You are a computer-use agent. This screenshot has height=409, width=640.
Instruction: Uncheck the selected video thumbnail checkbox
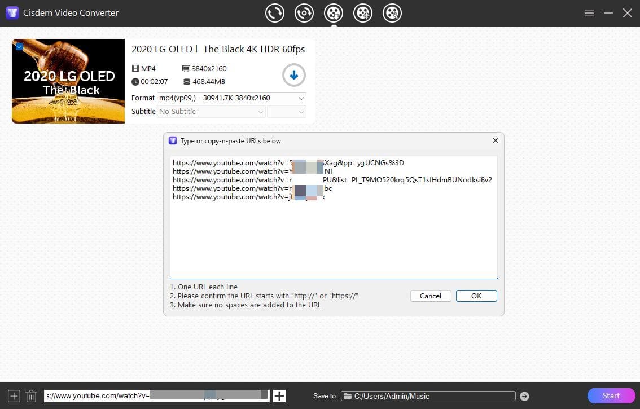19,46
